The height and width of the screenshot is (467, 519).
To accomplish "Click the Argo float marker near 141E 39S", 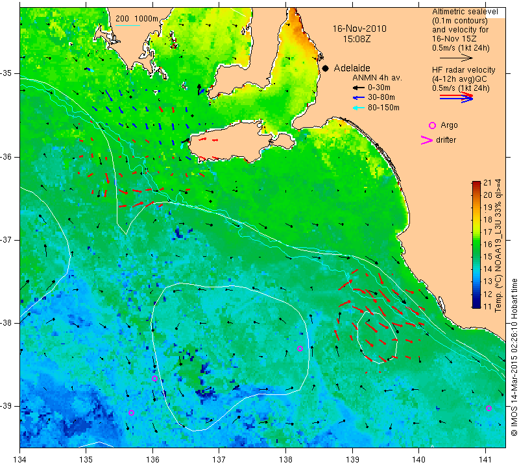I will [489, 409].
